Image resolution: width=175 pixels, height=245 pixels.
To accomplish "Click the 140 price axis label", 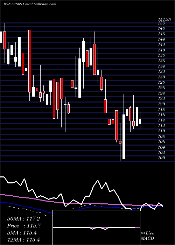I will (x=161, y=50).
